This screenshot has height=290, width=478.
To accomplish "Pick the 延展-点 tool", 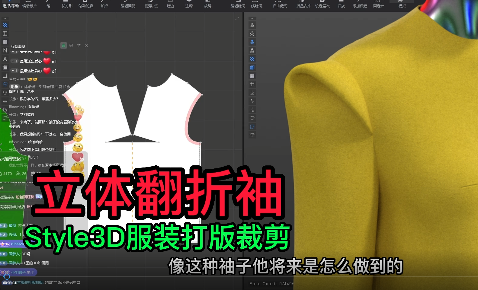I will pos(151,4).
